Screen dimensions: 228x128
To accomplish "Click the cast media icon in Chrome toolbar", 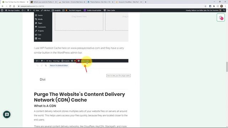I will tap(218, 6).
